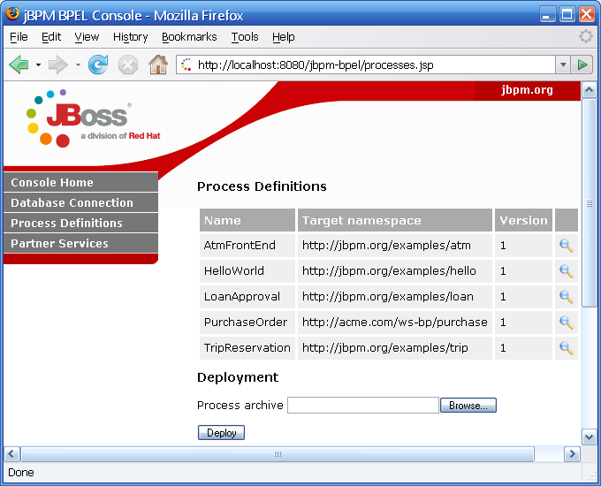Click the http://jbpm.org/examples/loan namespace cell
601x486 pixels.
[395, 297]
